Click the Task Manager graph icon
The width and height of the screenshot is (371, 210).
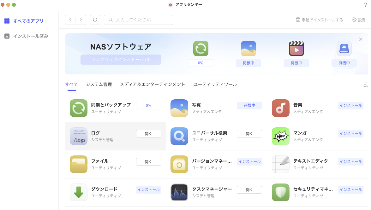(x=179, y=192)
